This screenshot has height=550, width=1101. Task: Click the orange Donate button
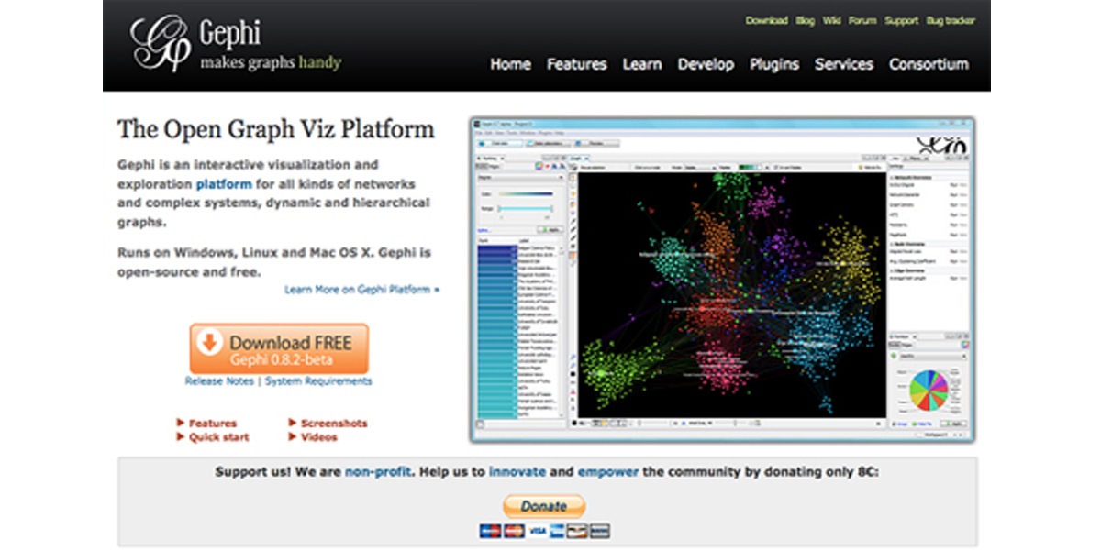(x=544, y=505)
